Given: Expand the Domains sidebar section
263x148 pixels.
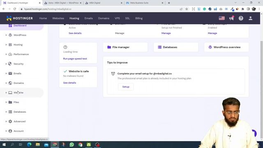Looking at the screenshot, I should click(6, 83).
